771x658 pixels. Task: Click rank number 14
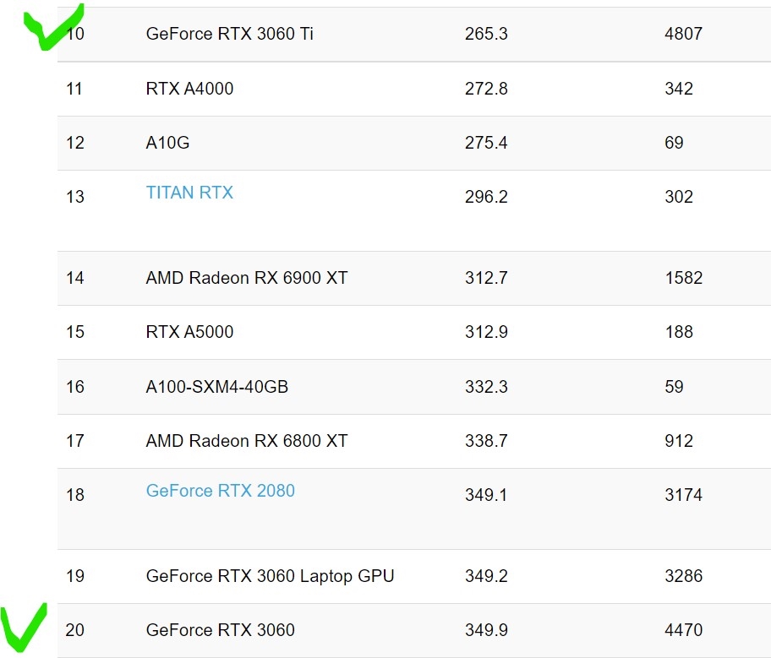tap(75, 278)
